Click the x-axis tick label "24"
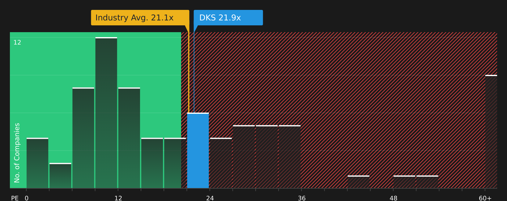 click(x=210, y=198)
